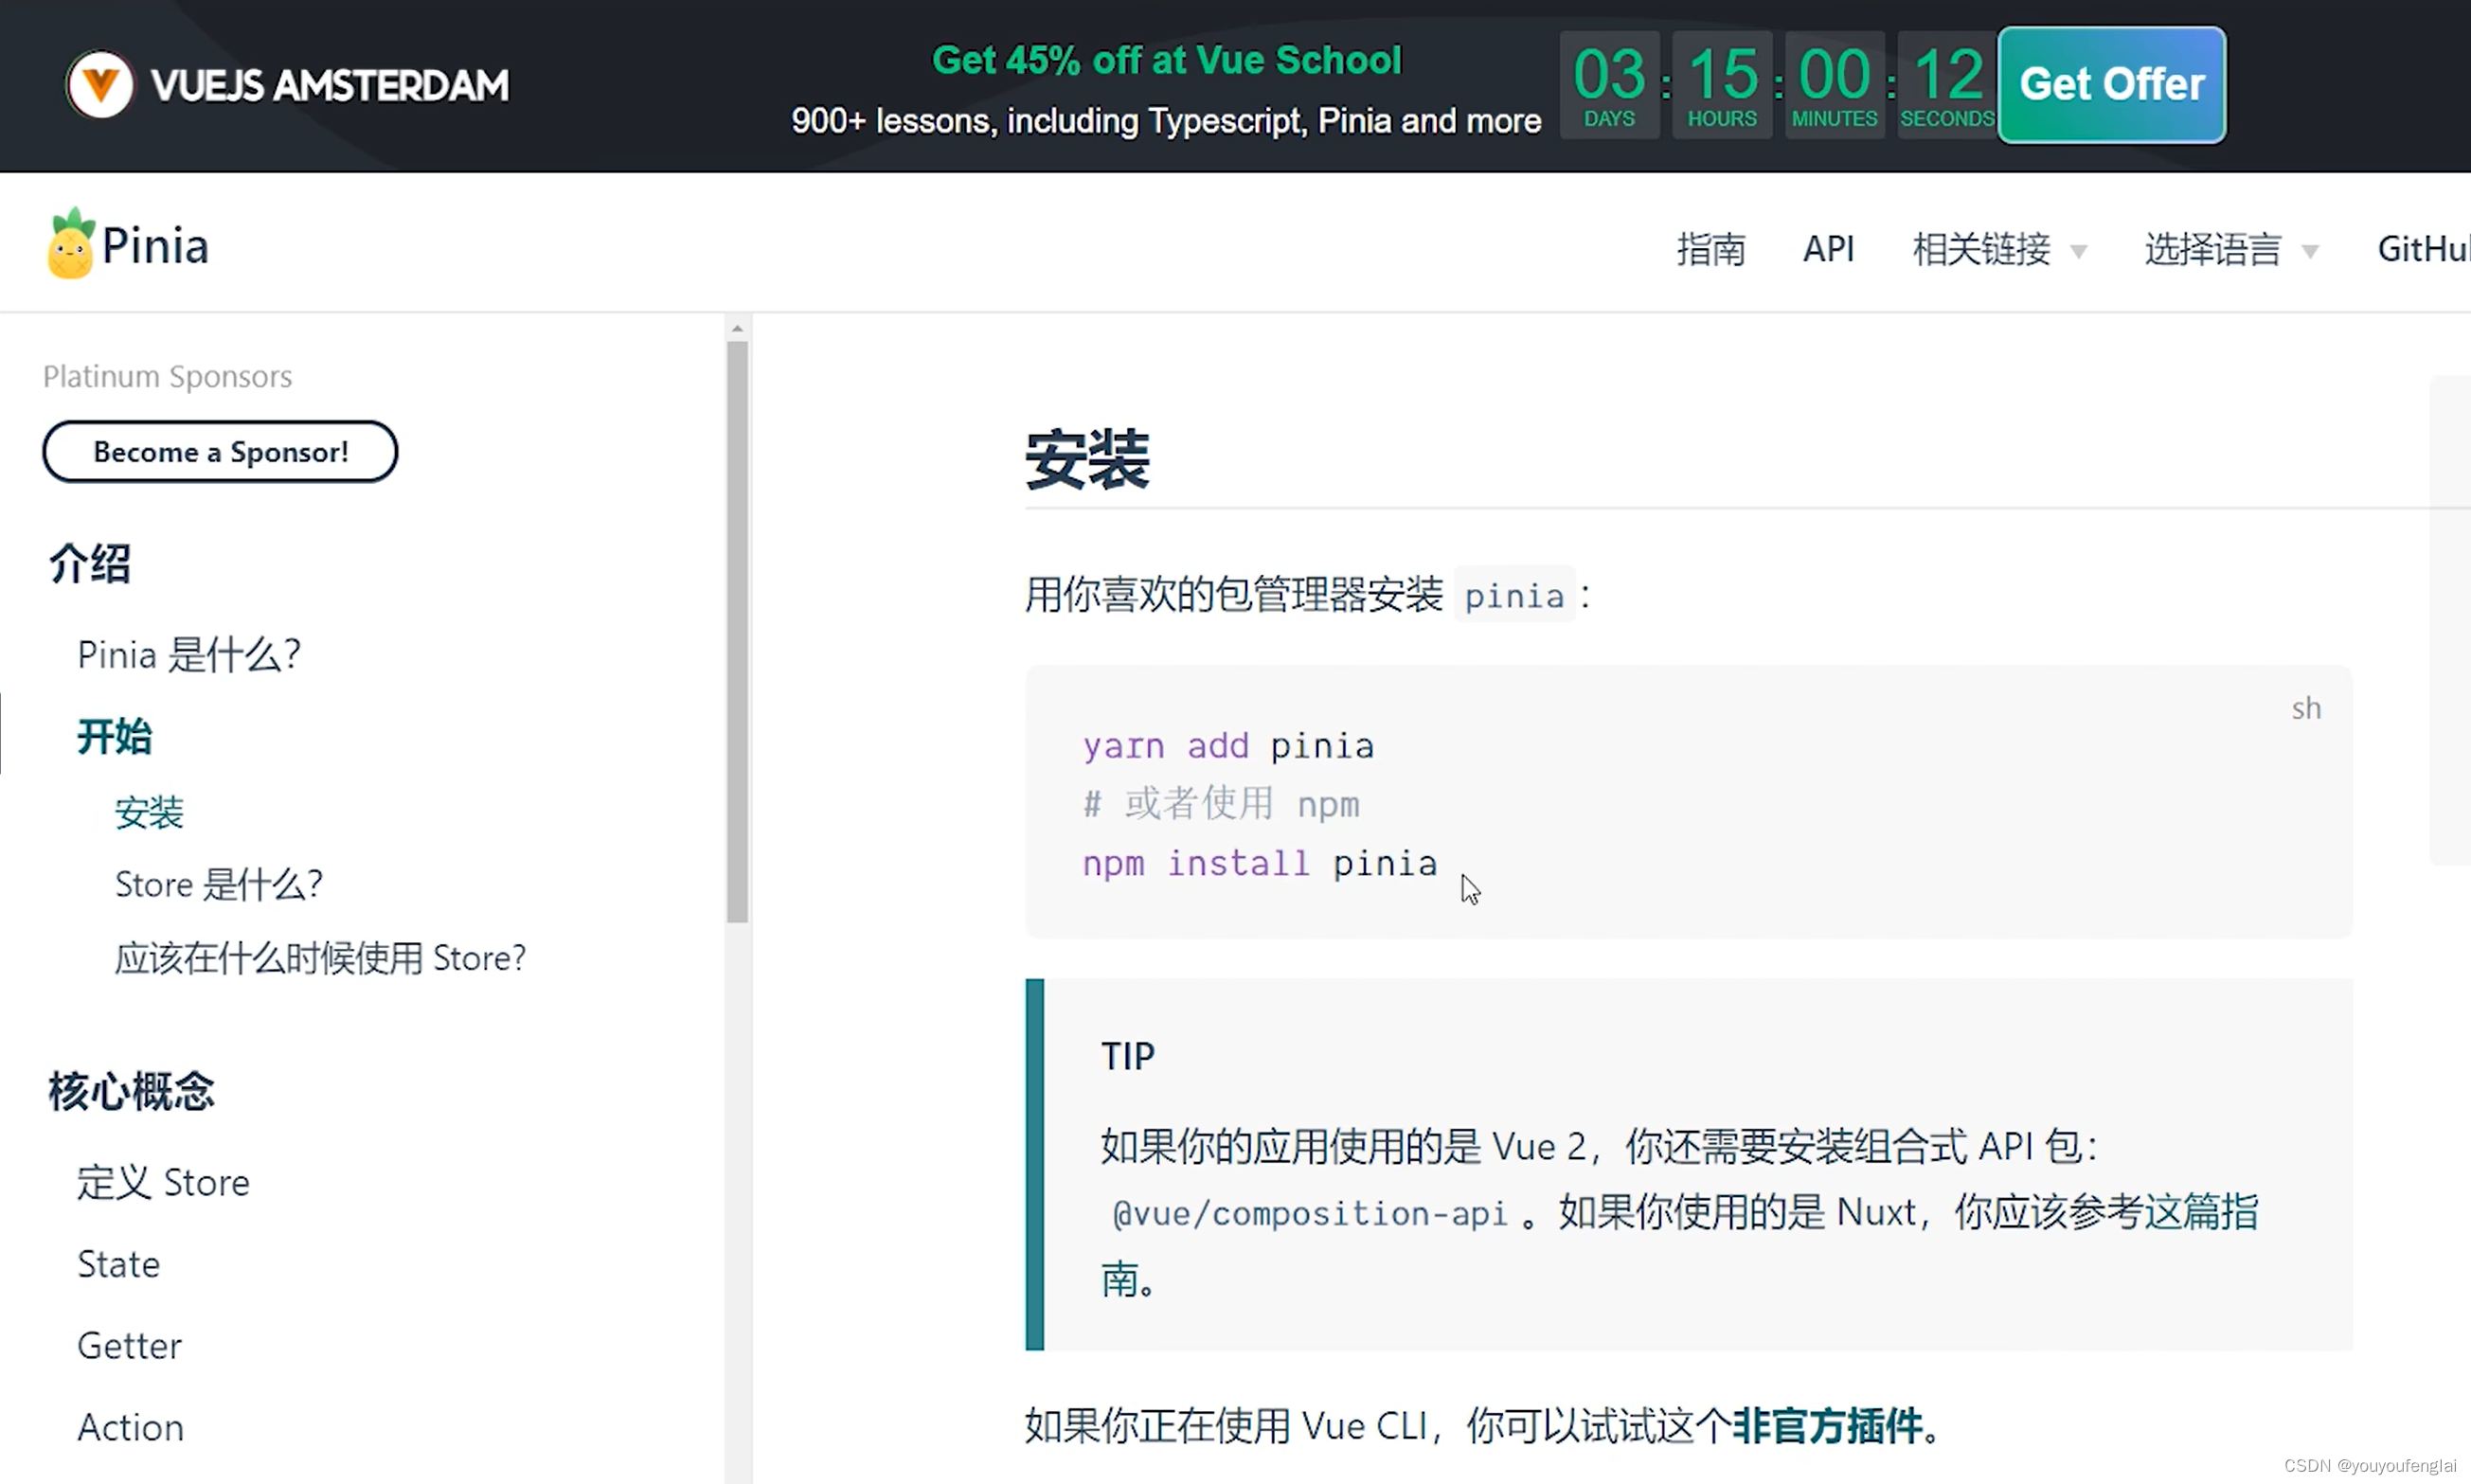
Task: Click the 核心概念 sidebar section heading
Action: 131,1091
